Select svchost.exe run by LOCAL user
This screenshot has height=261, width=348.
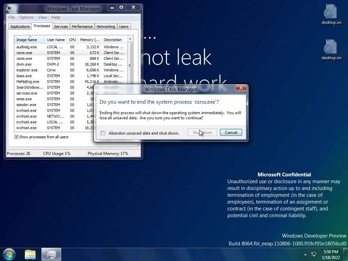point(54,122)
